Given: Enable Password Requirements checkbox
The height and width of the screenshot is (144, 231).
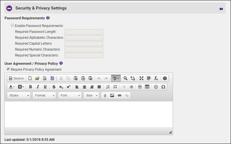Looking at the screenshot, I should pyautogui.click(x=12, y=26).
